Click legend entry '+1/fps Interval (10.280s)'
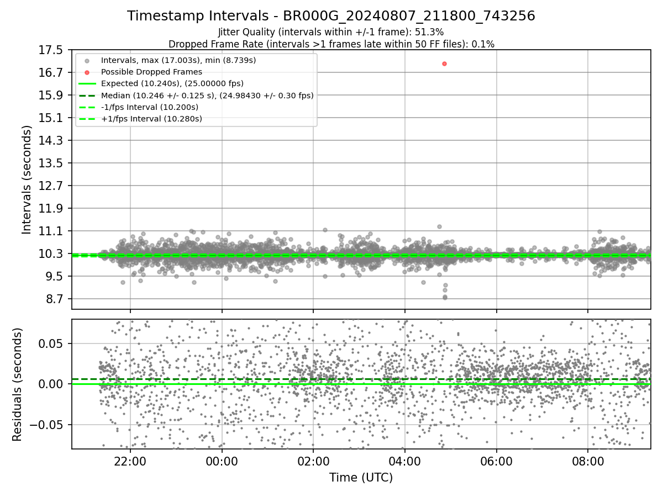The height and width of the screenshot is (497, 663). (151, 119)
